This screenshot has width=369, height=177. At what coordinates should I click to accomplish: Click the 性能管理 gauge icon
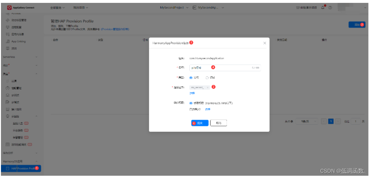click(7, 88)
